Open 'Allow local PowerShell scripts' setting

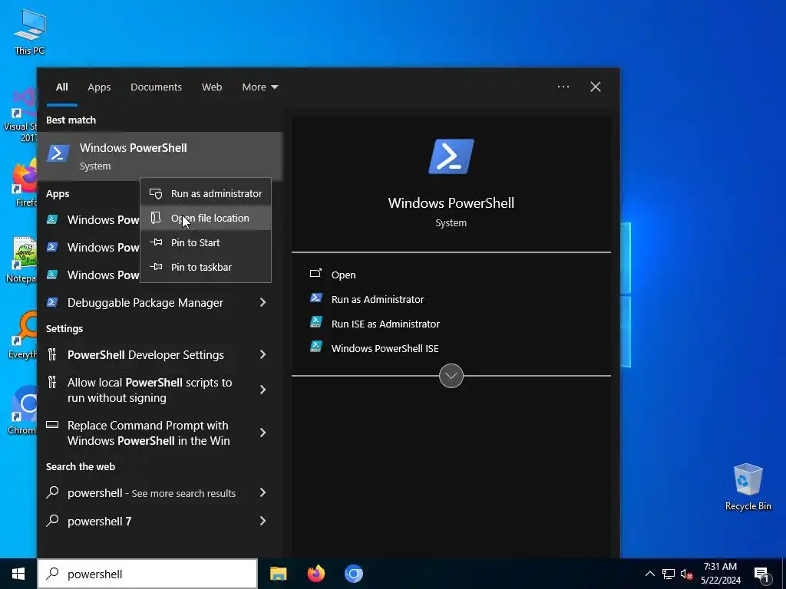[x=150, y=390]
